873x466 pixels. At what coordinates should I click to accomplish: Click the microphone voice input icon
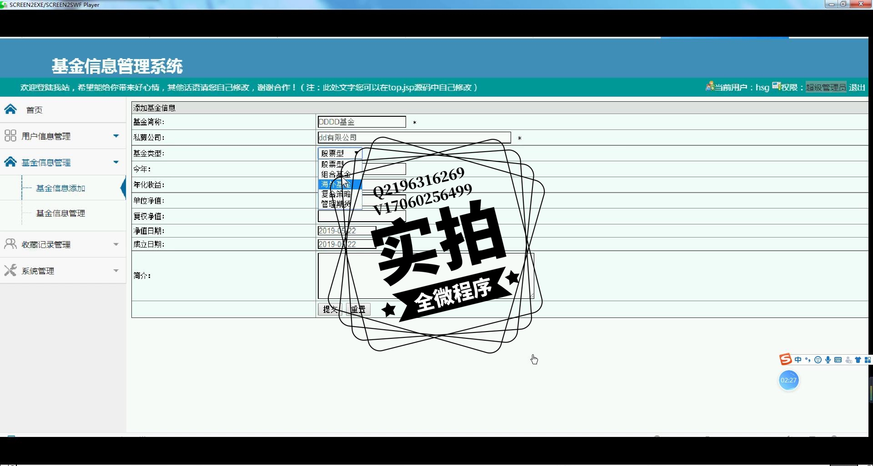click(828, 360)
